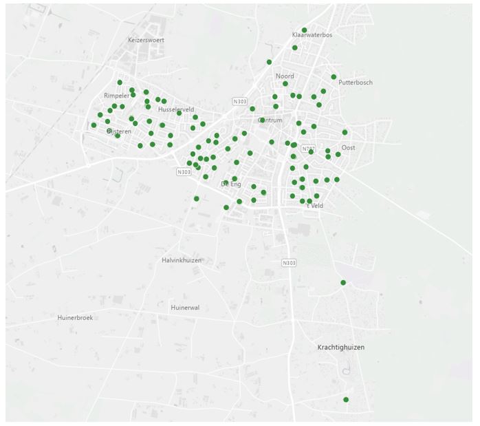Screen dimensions: 480x426
Task: Select the westernmost green marker near Bijsteren
Action: tap(94, 125)
